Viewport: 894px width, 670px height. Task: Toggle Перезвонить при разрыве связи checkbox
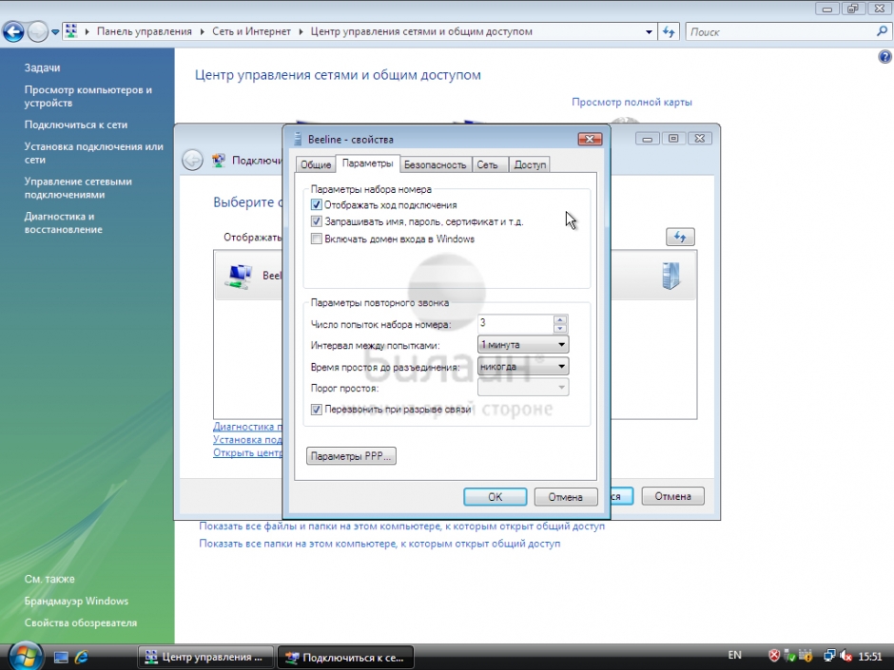click(317, 409)
